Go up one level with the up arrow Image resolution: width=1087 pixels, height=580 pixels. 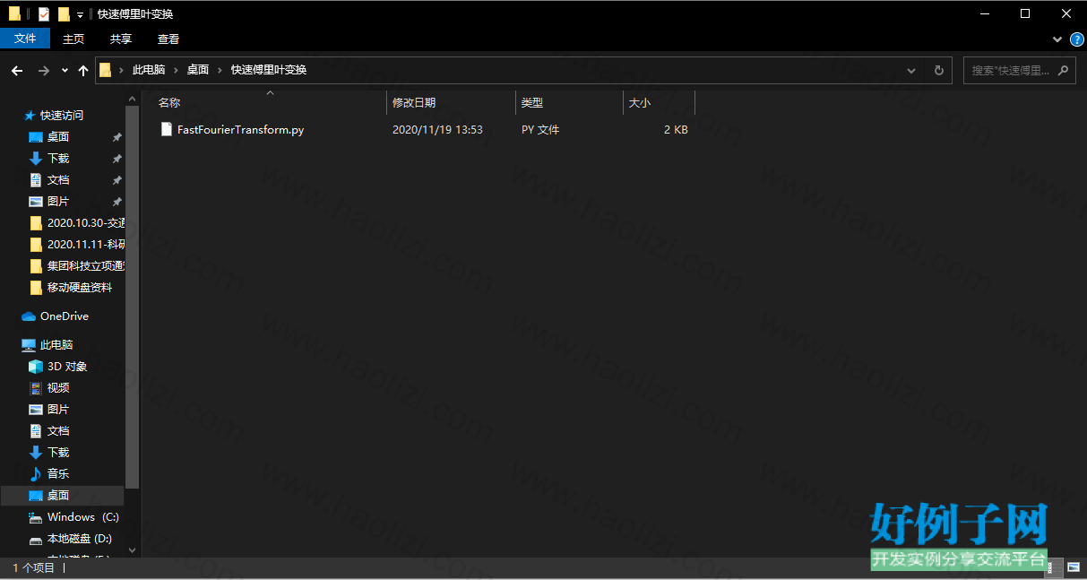[83, 70]
